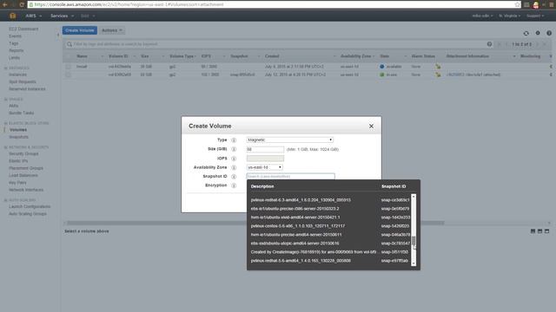The height and width of the screenshot is (312, 556).
Task: Click the first details pane layout icon
Action: (533, 231)
